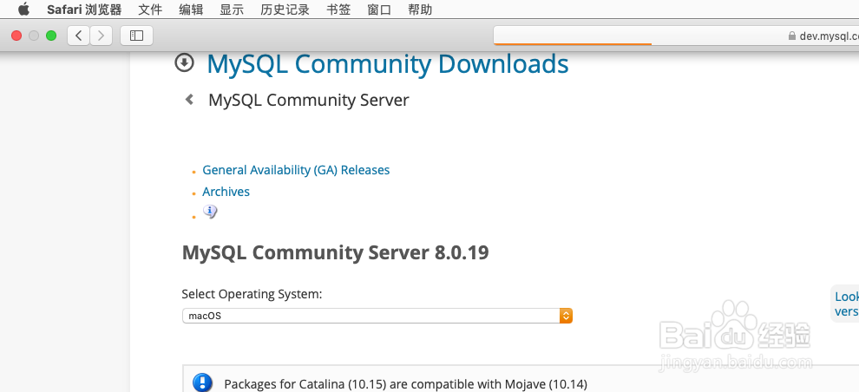Click the MySQL Community Server 8.0.19 heading
The image size is (859, 392).
pyautogui.click(x=335, y=253)
